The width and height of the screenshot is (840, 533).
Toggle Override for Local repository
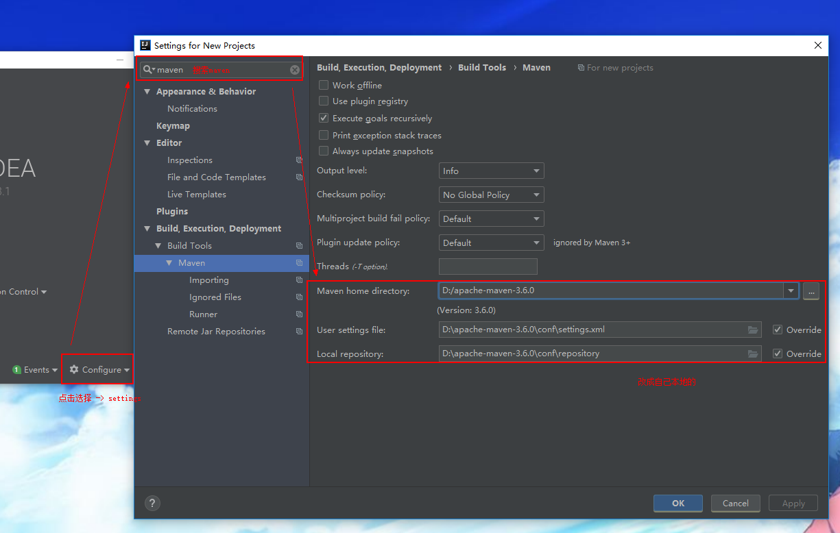pyautogui.click(x=777, y=354)
